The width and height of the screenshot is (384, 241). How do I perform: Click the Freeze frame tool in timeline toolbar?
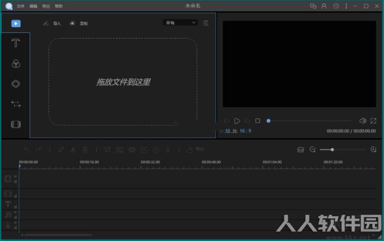[144, 150]
